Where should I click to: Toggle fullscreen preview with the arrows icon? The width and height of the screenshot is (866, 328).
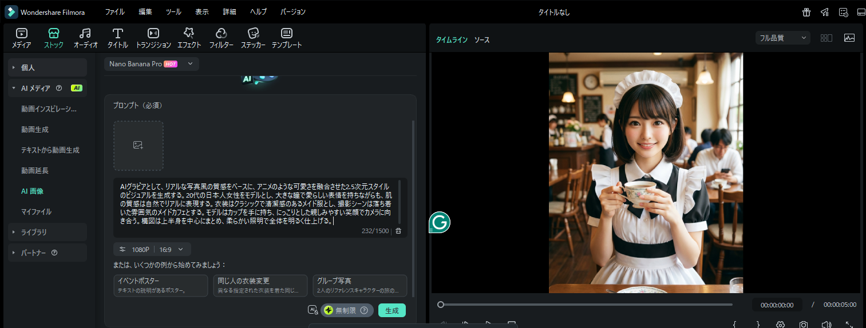coord(849,324)
